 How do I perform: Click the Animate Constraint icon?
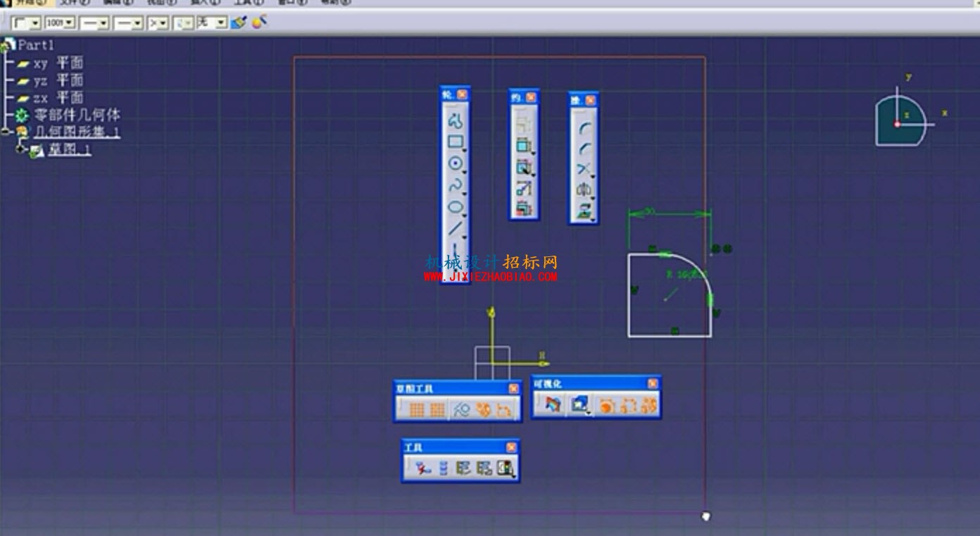click(x=523, y=188)
